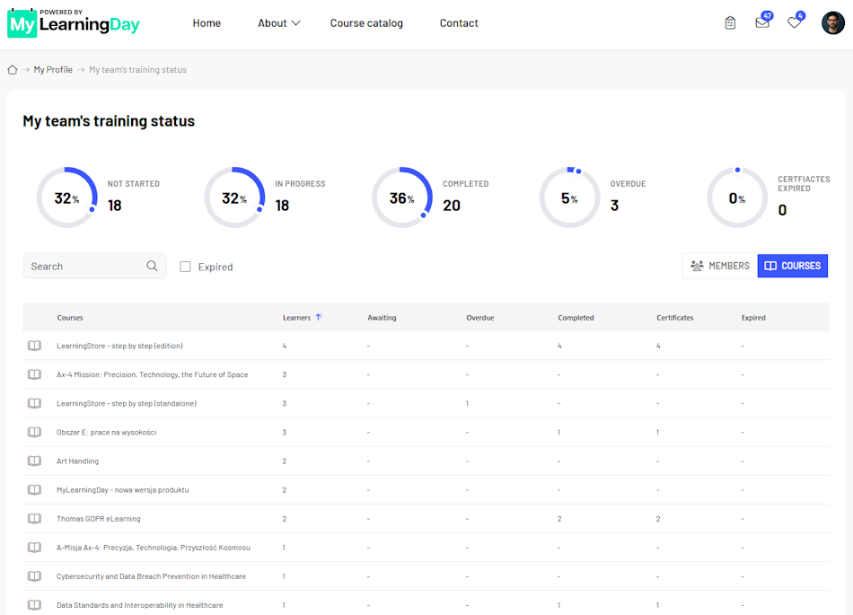The image size is (853, 615).
Task: Open the favorites heart icon
Action: pos(795,22)
